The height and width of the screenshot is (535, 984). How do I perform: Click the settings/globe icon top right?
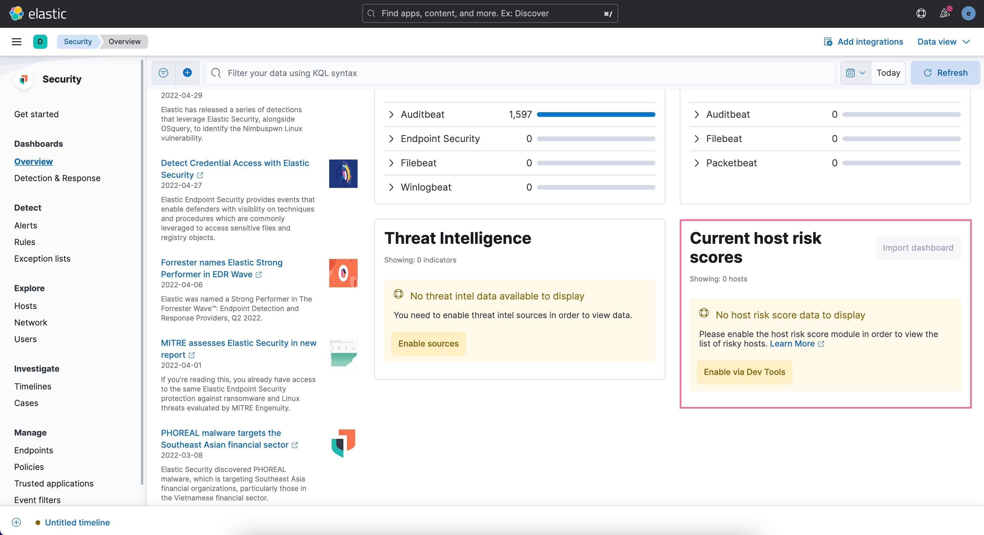(921, 13)
